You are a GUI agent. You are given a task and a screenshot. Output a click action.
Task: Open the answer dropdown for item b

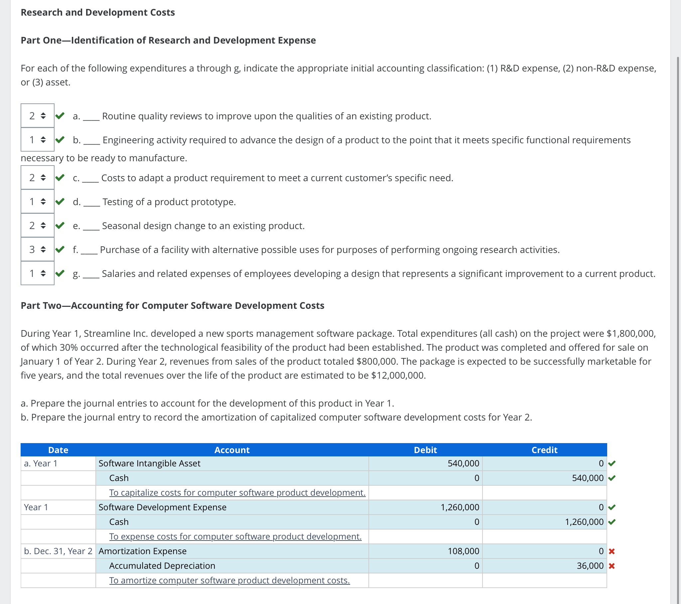37,140
